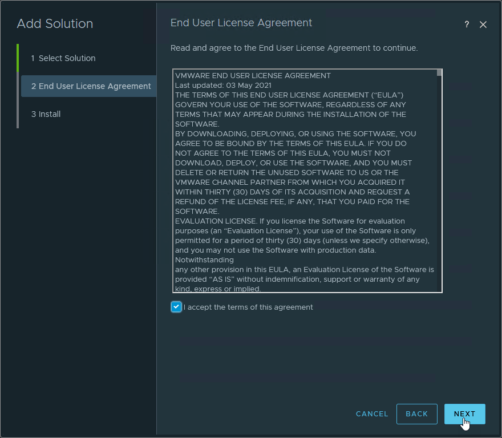Click the lower EULA scrollbar track
Screen dimensions: 502x438
click(439, 228)
